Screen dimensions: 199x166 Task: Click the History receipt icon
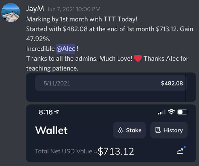click(158, 130)
